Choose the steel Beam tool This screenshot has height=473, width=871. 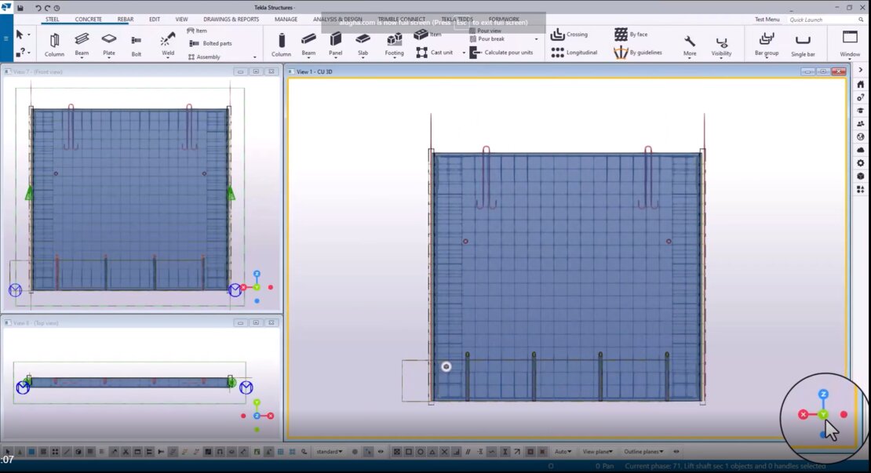[82, 45]
